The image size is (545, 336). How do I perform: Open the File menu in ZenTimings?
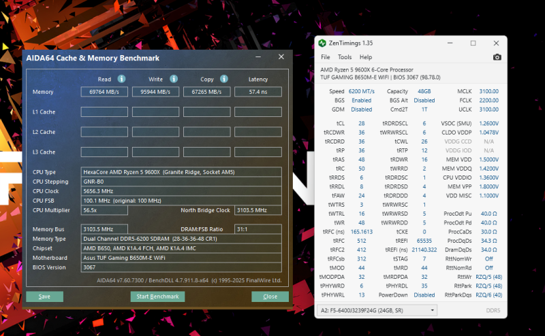click(x=326, y=57)
